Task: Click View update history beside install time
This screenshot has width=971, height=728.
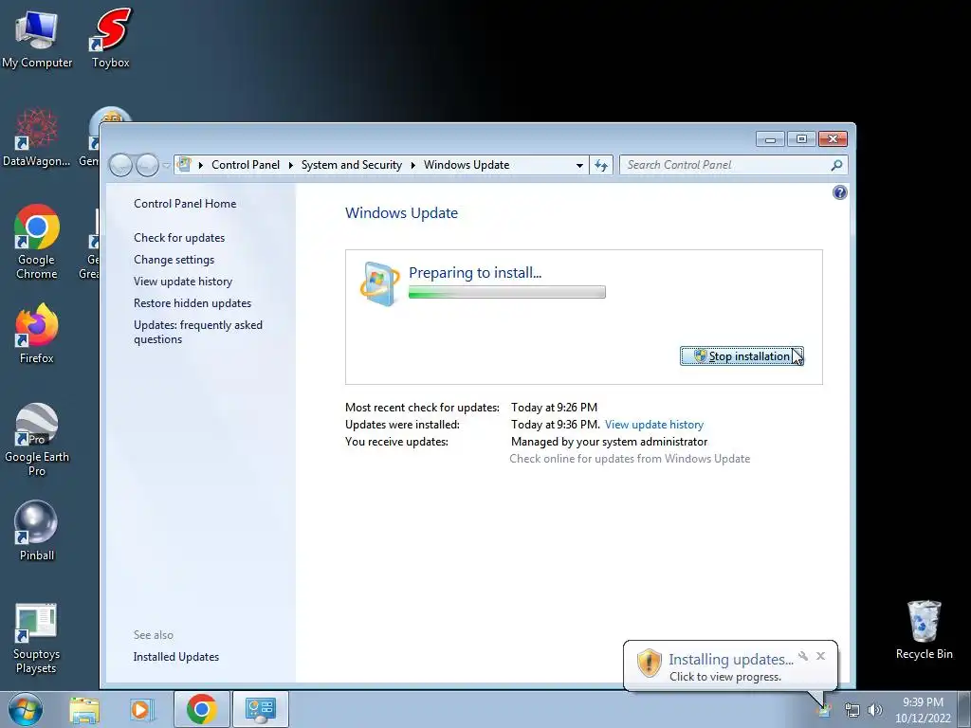Action: (x=654, y=425)
